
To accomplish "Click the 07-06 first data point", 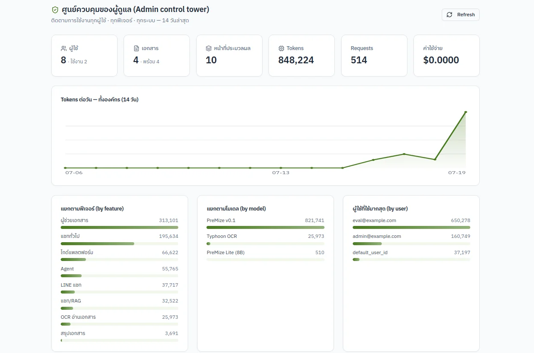I will (x=65, y=168).
